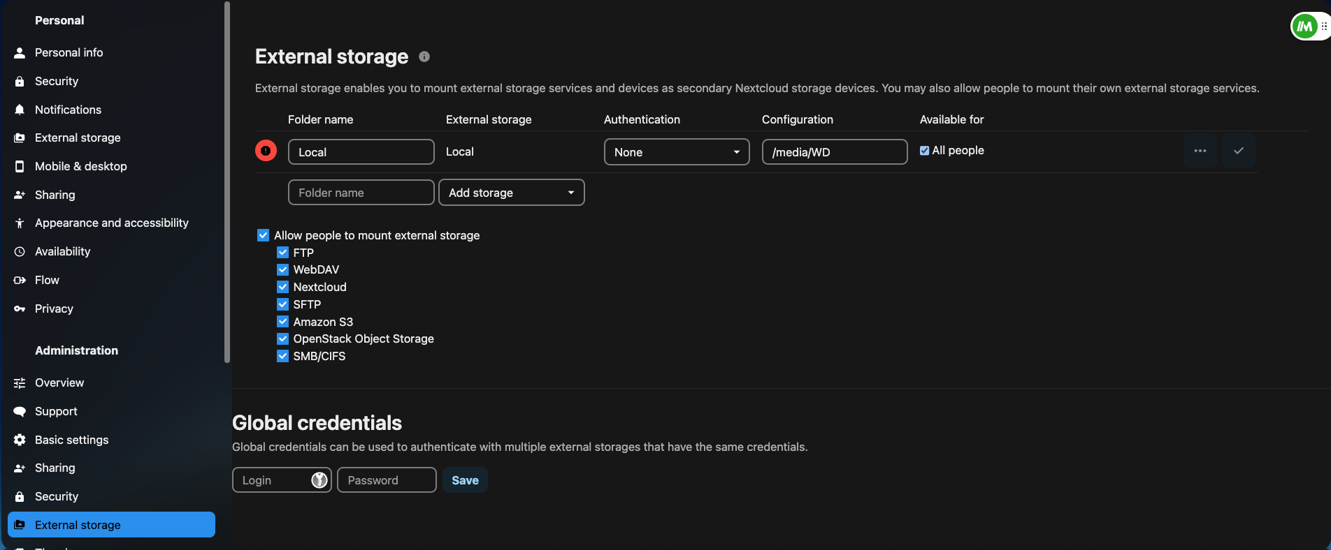Open the three-dot menu for Local storage

click(1200, 151)
